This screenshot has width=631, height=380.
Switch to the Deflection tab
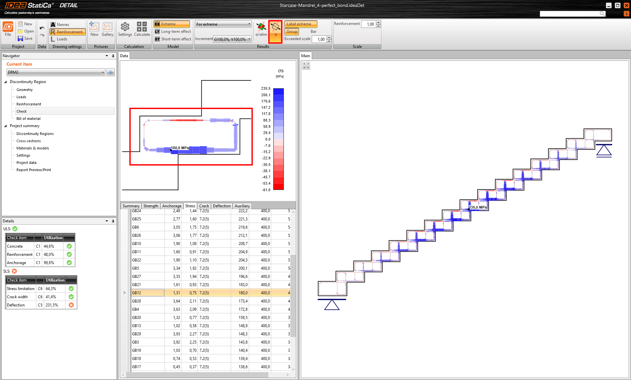click(222, 206)
